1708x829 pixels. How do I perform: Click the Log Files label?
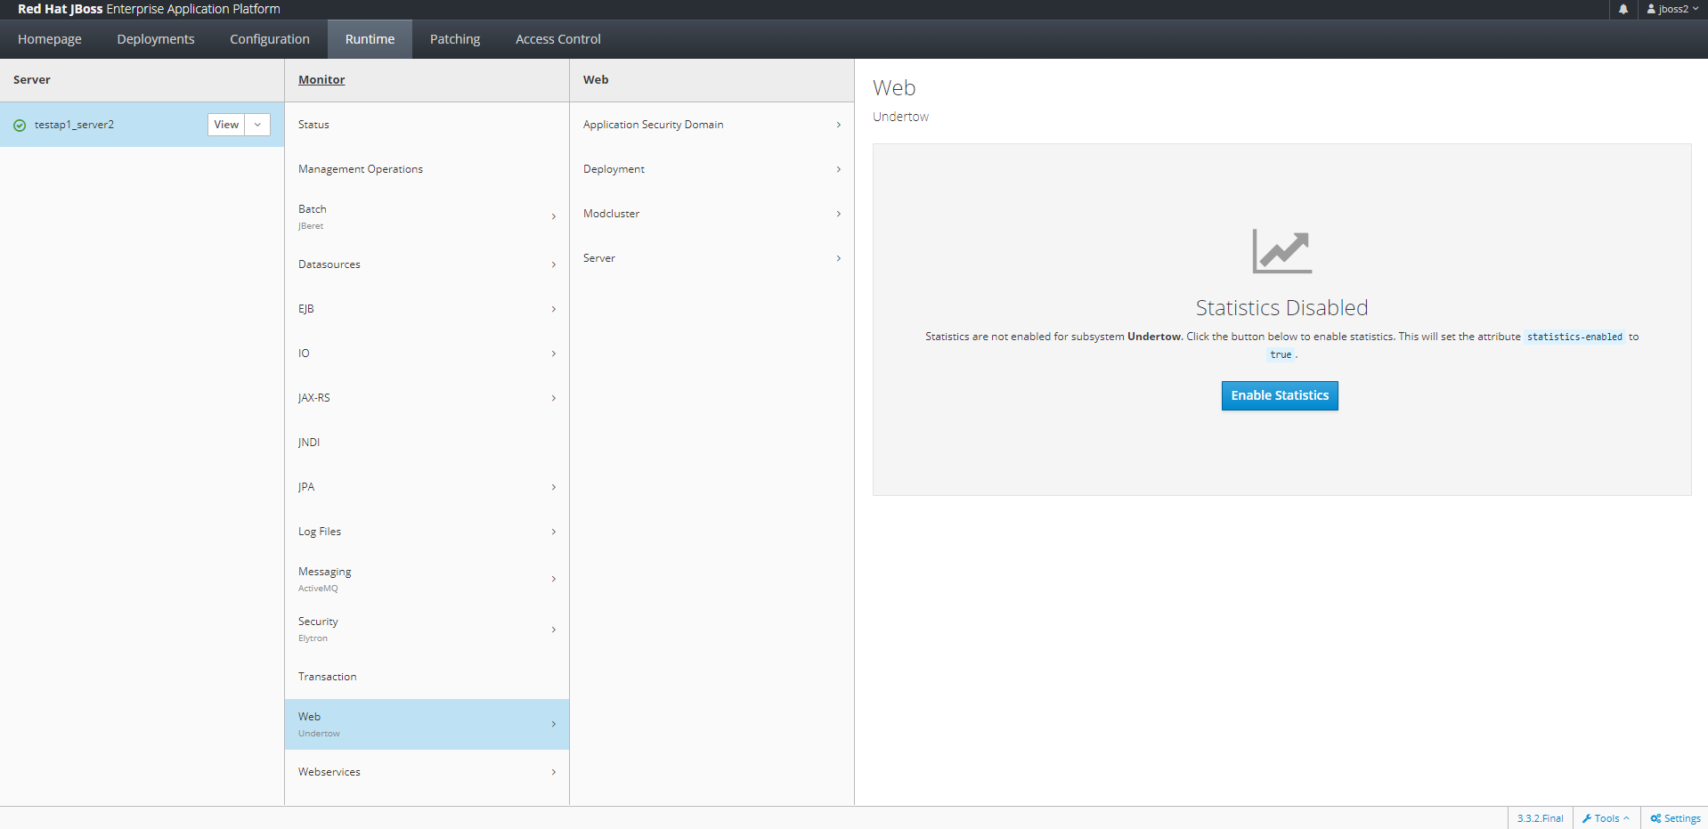tap(320, 532)
